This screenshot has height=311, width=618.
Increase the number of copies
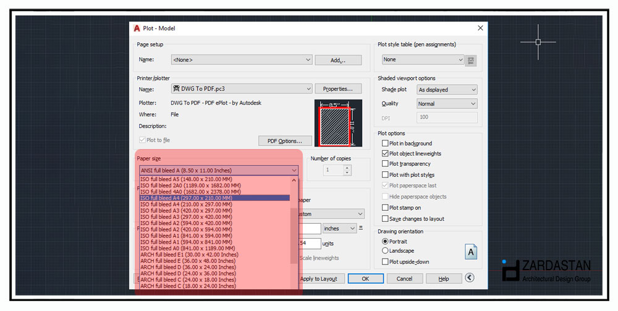tap(347, 168)
